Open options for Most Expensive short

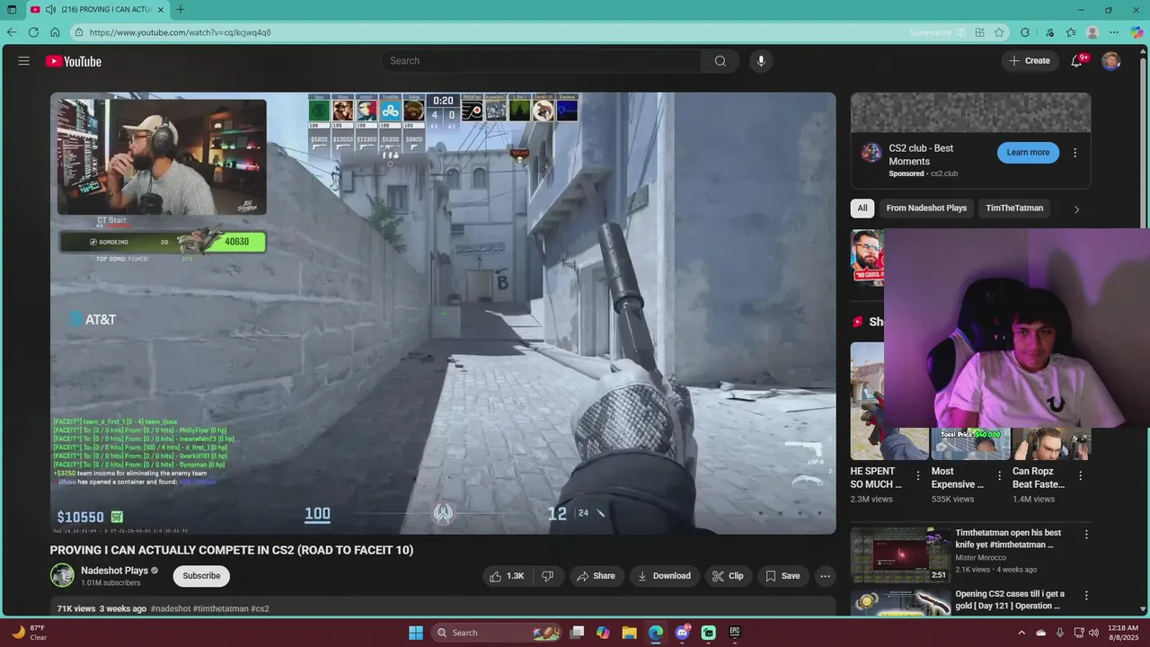998,476
